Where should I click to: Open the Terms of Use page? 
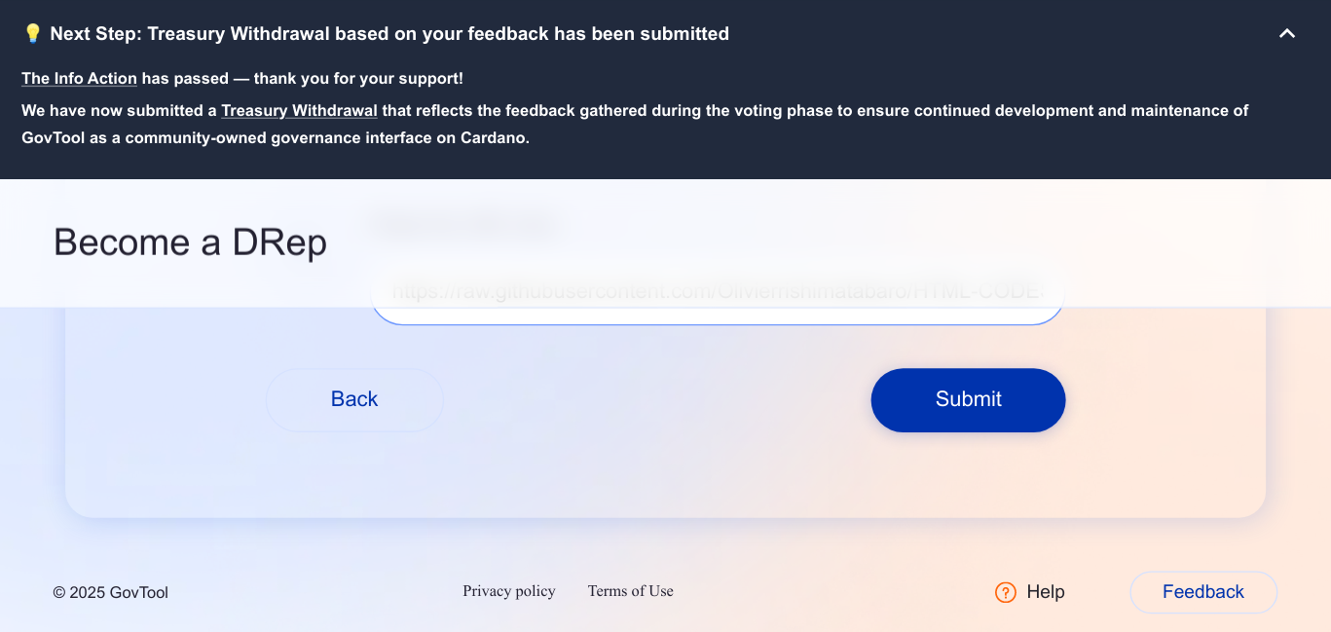coord(630,591)
